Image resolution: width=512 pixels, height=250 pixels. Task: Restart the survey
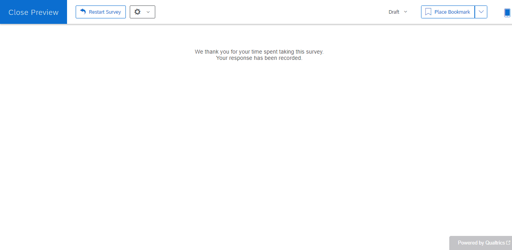click(x=101, y=12)
